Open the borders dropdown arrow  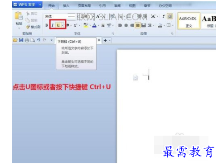pos(173,25)
